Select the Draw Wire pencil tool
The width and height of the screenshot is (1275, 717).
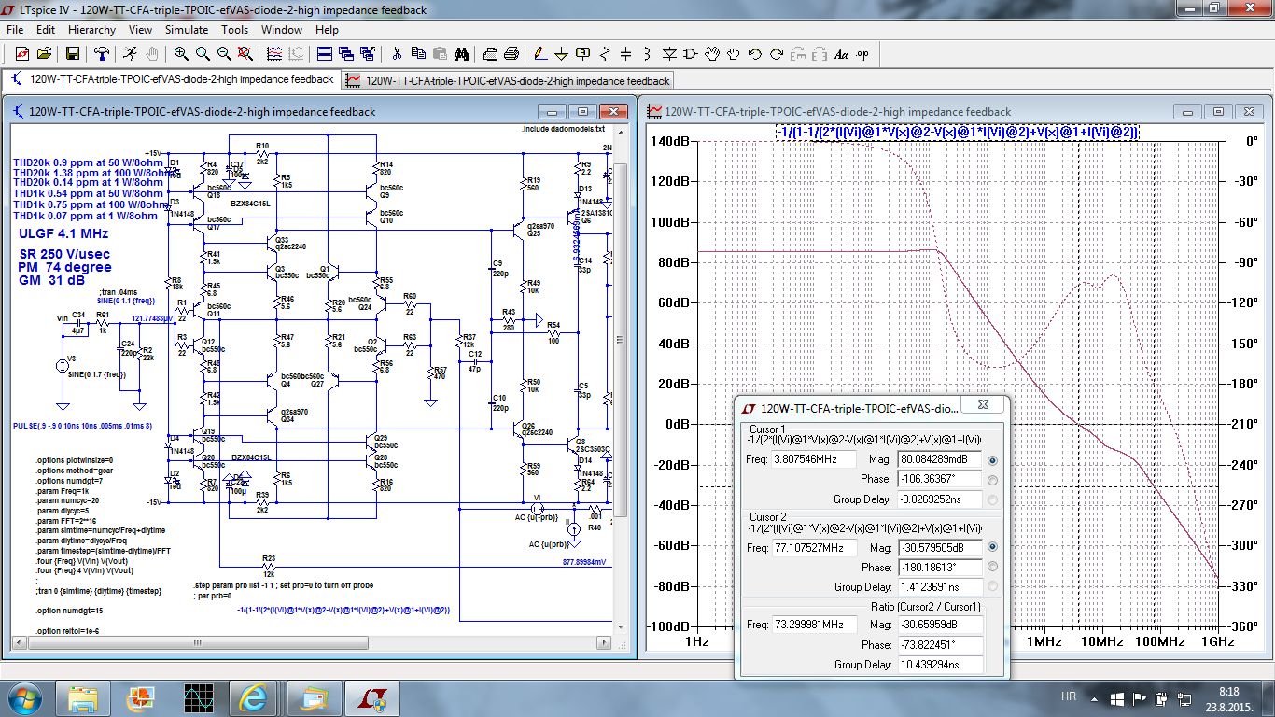point(539,53)
